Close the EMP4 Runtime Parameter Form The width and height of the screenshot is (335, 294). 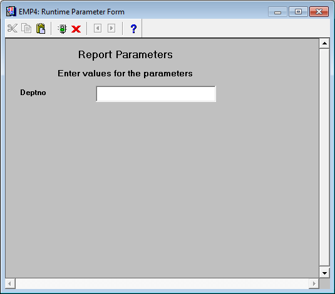pyautogui.click(x=319, y=11)
